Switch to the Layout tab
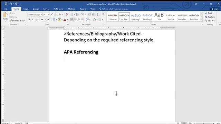221x124 pixels. [46, 9]
